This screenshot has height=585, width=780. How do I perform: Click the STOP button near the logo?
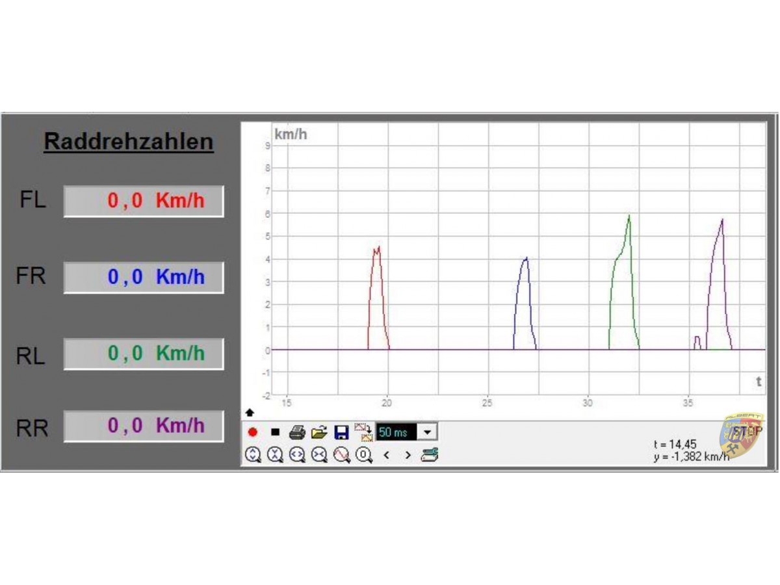tap(746, 432)
